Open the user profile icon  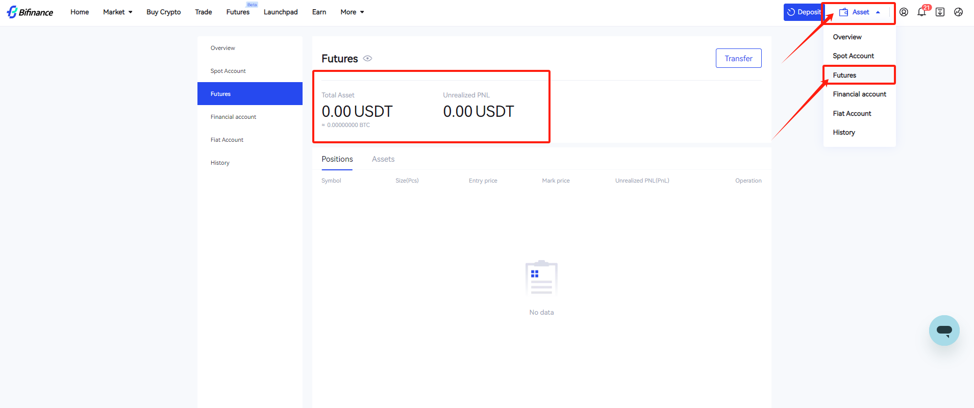tap(904, 12)
